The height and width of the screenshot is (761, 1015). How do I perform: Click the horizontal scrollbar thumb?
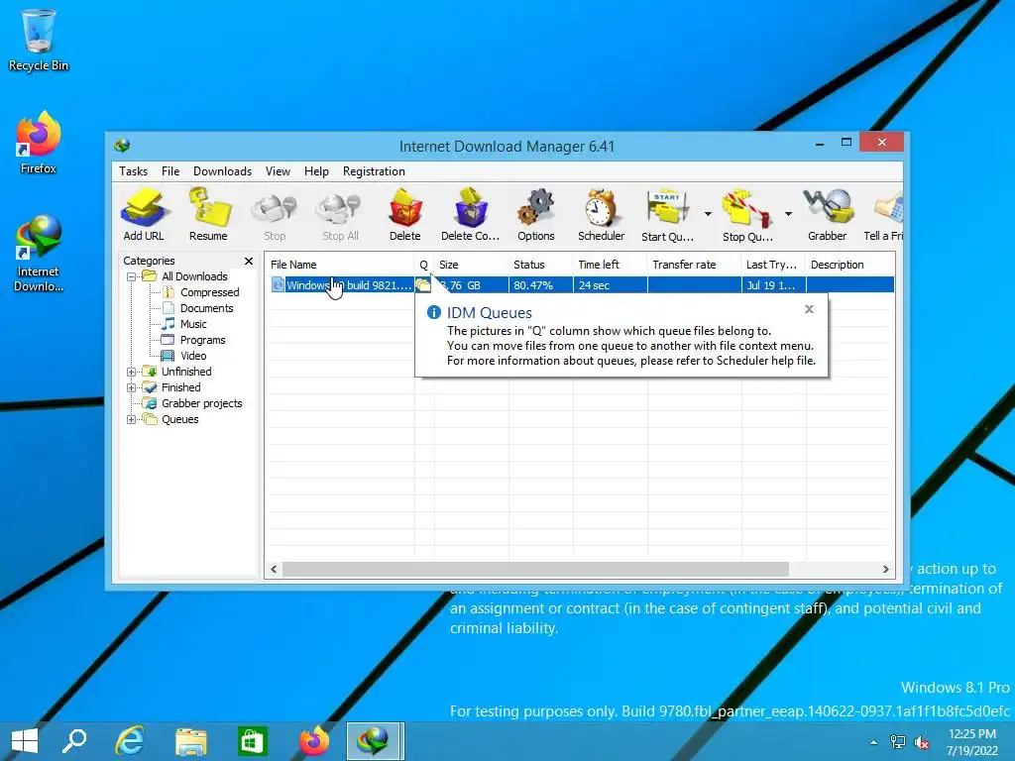[535, 570]
